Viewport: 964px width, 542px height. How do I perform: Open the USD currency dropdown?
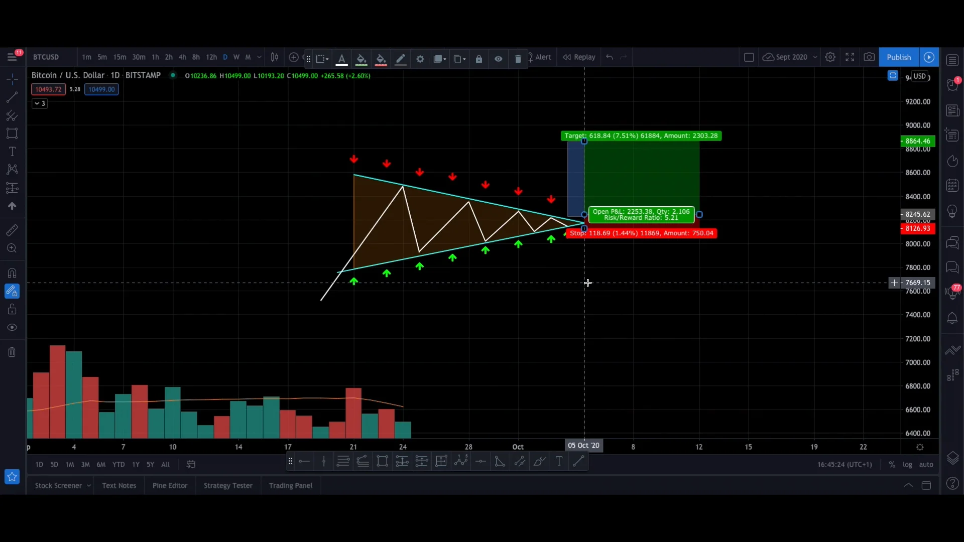point(920,76)
